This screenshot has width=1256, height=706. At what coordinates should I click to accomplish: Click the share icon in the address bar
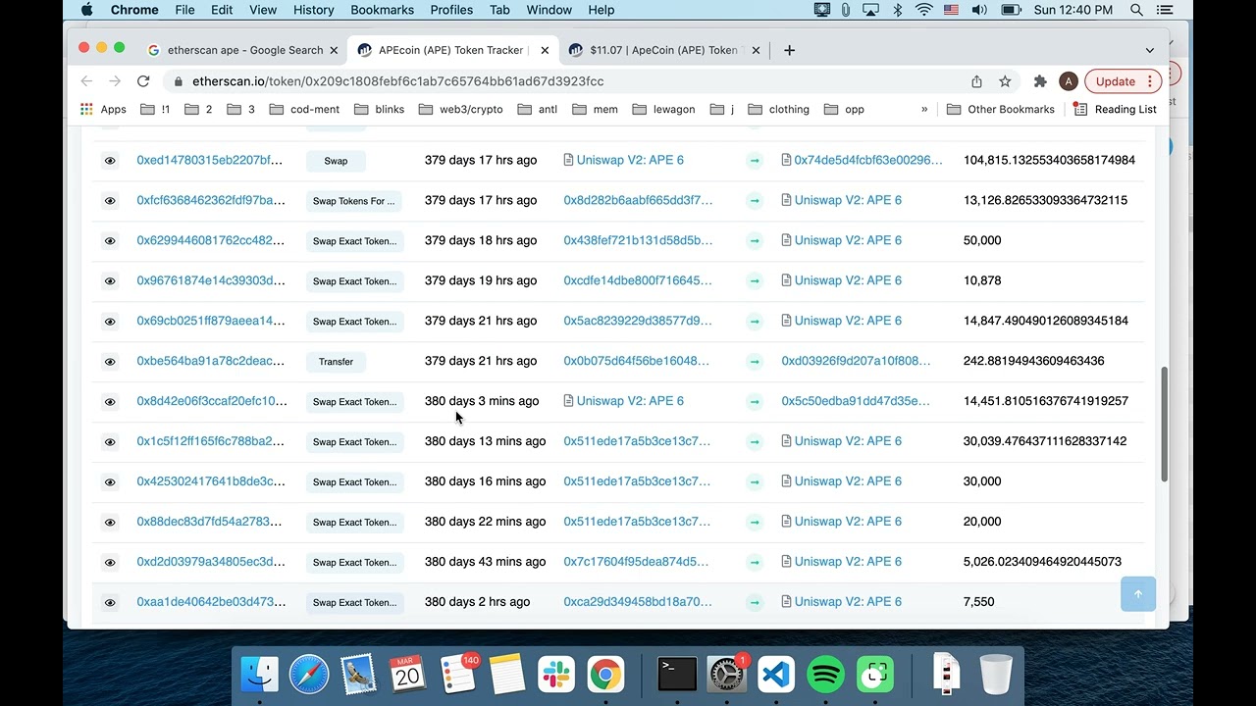tap(976, 81)
